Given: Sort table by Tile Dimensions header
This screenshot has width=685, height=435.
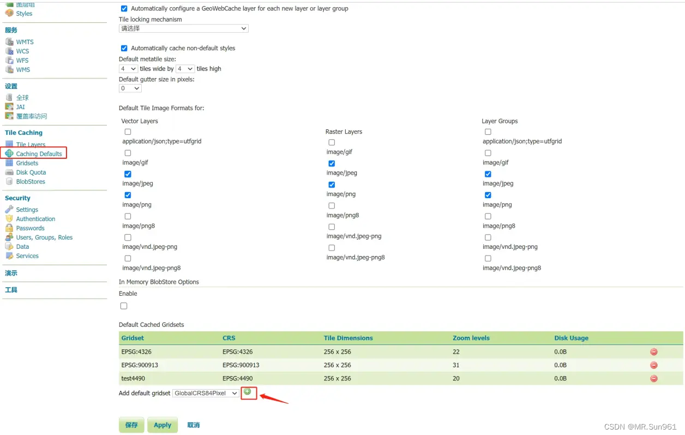Looking at the screenshot, I should 348,338.
